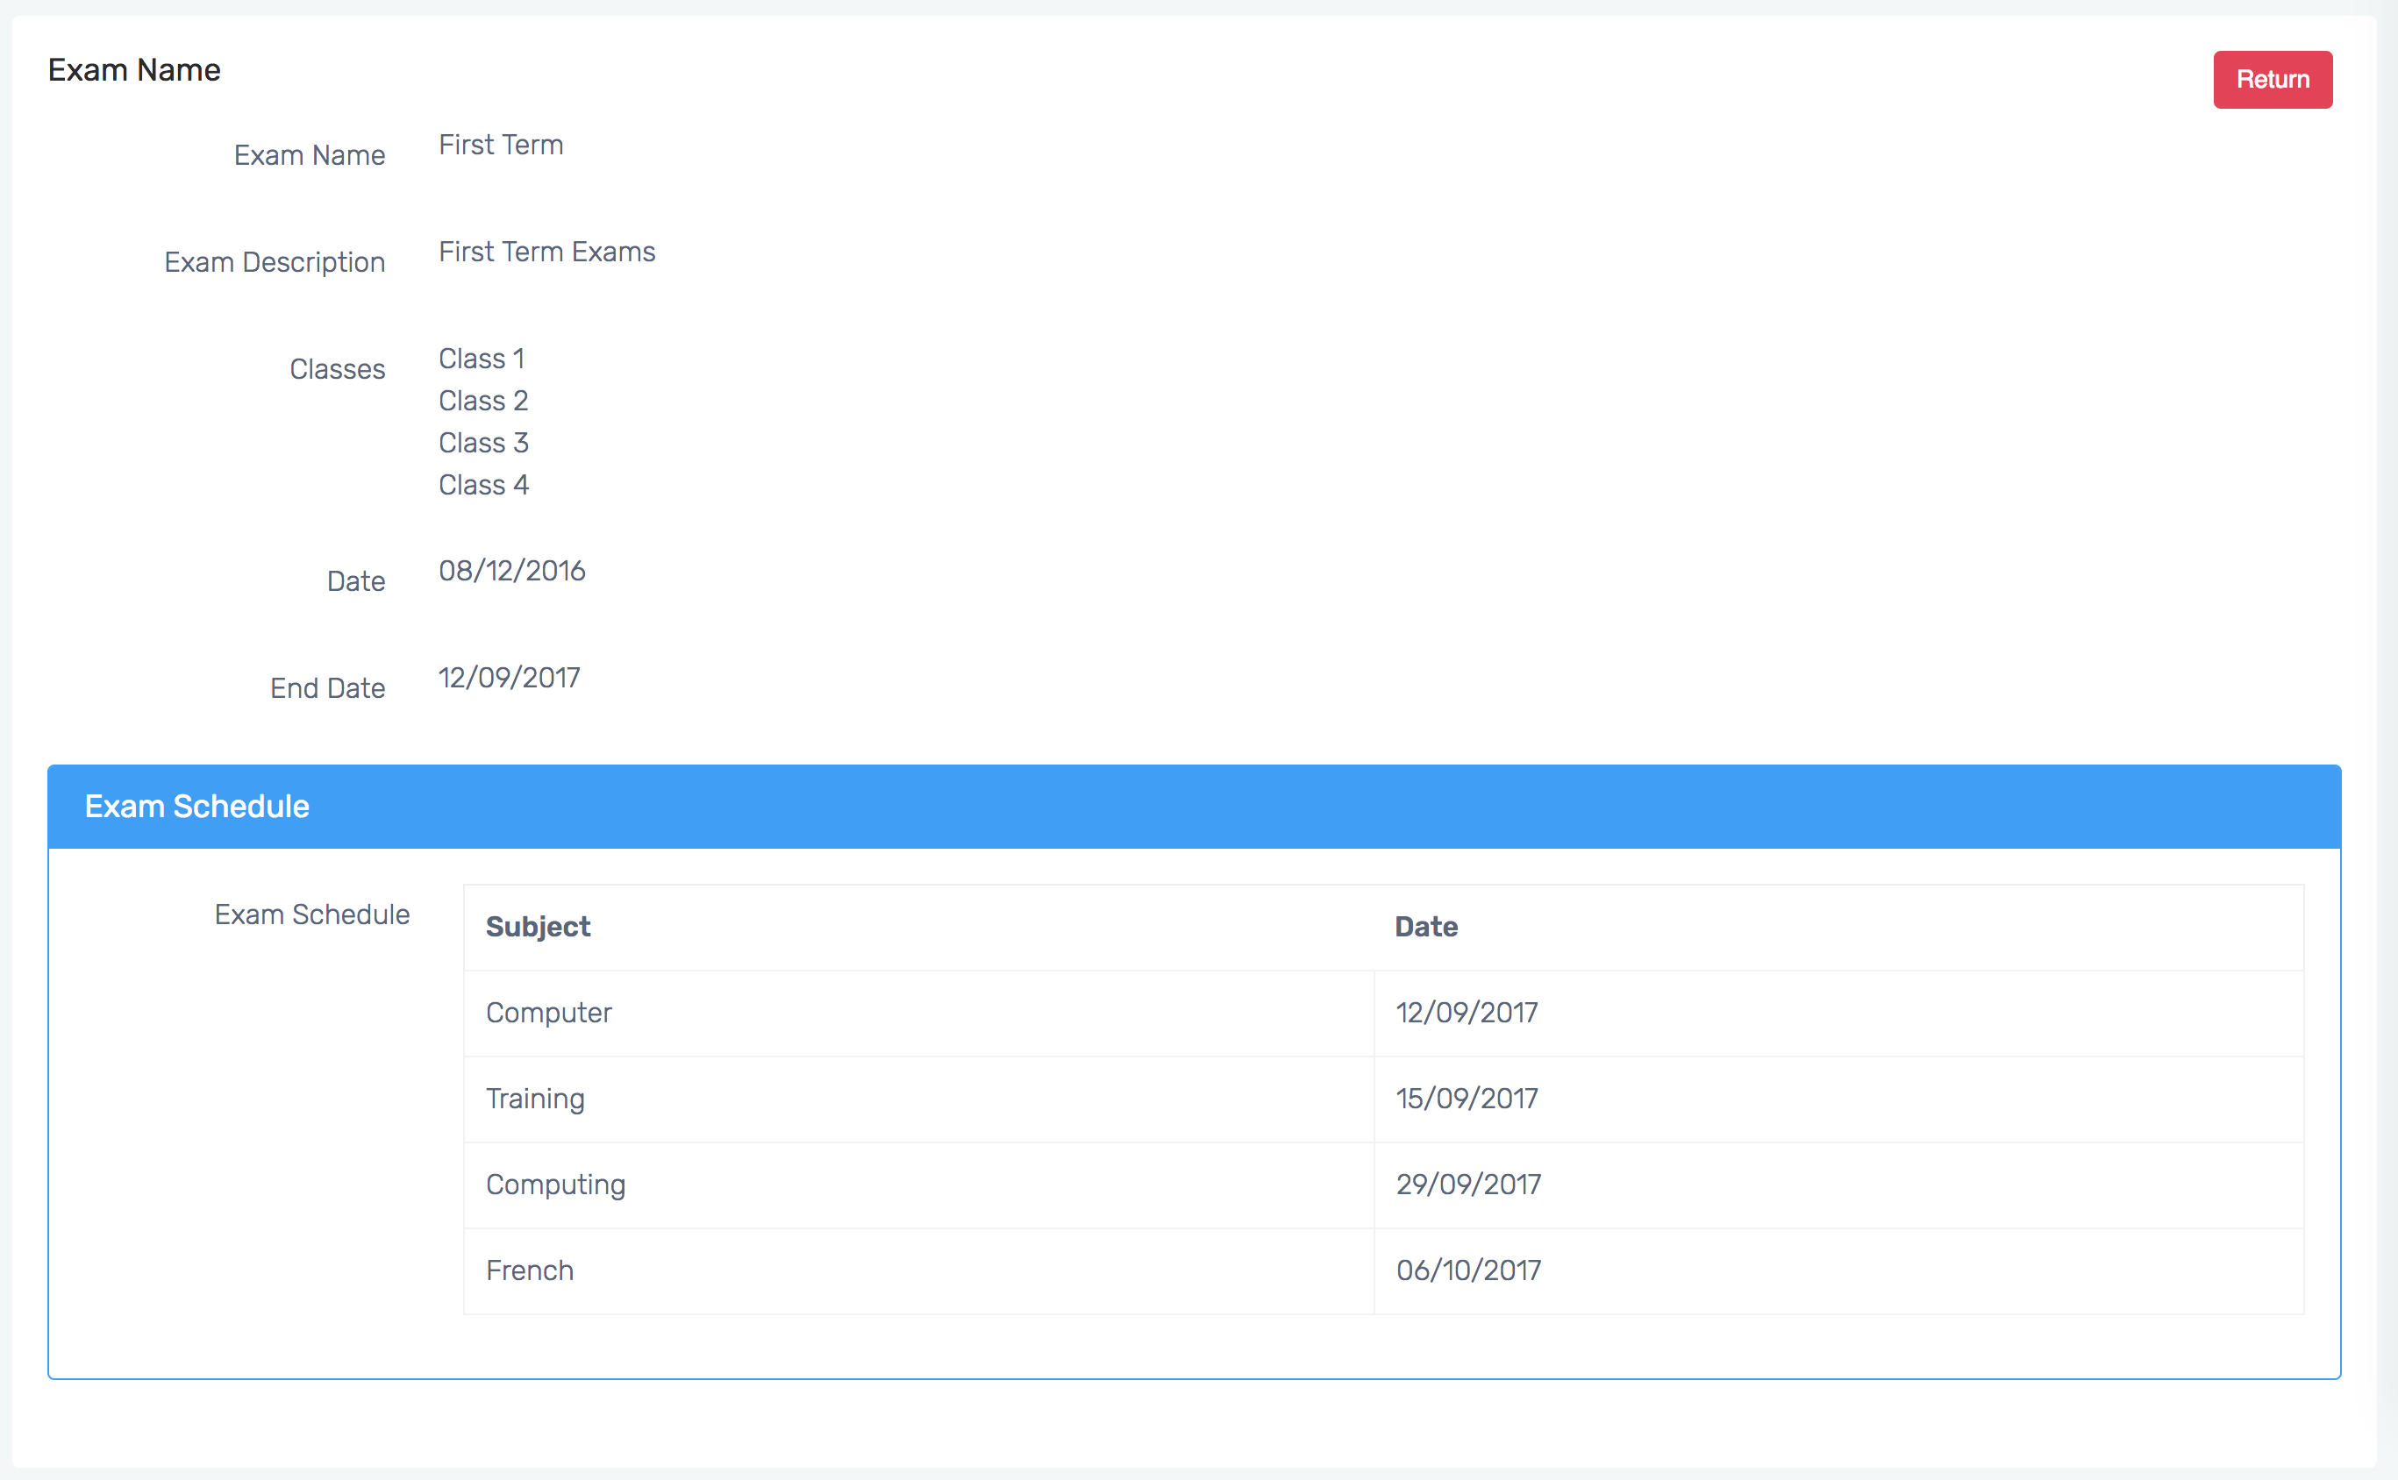Click the Subject column header
The height and width of the screenshot is (1480, 2398).
coord(538,926)
